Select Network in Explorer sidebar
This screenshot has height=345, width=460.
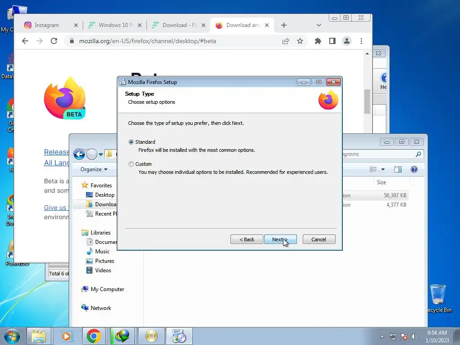click(96, 308)
